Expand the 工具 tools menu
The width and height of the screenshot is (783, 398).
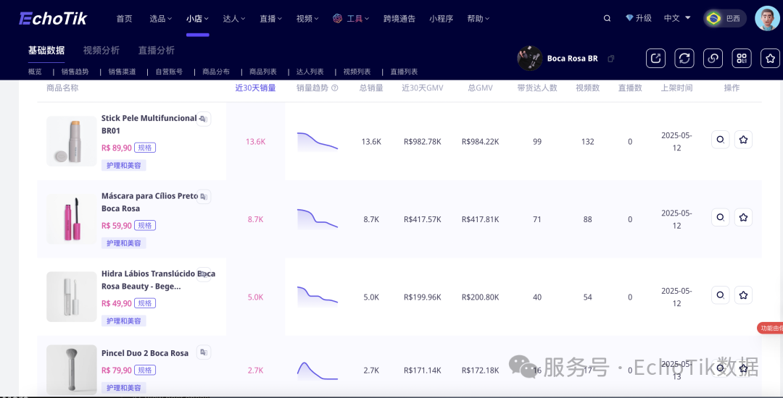pos(352,19)
